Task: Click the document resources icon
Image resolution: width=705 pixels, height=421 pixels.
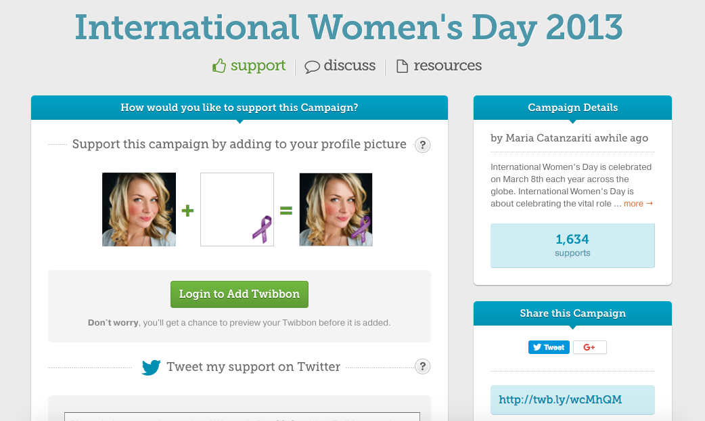Action: pyautogui.click(x=402, y=66)
